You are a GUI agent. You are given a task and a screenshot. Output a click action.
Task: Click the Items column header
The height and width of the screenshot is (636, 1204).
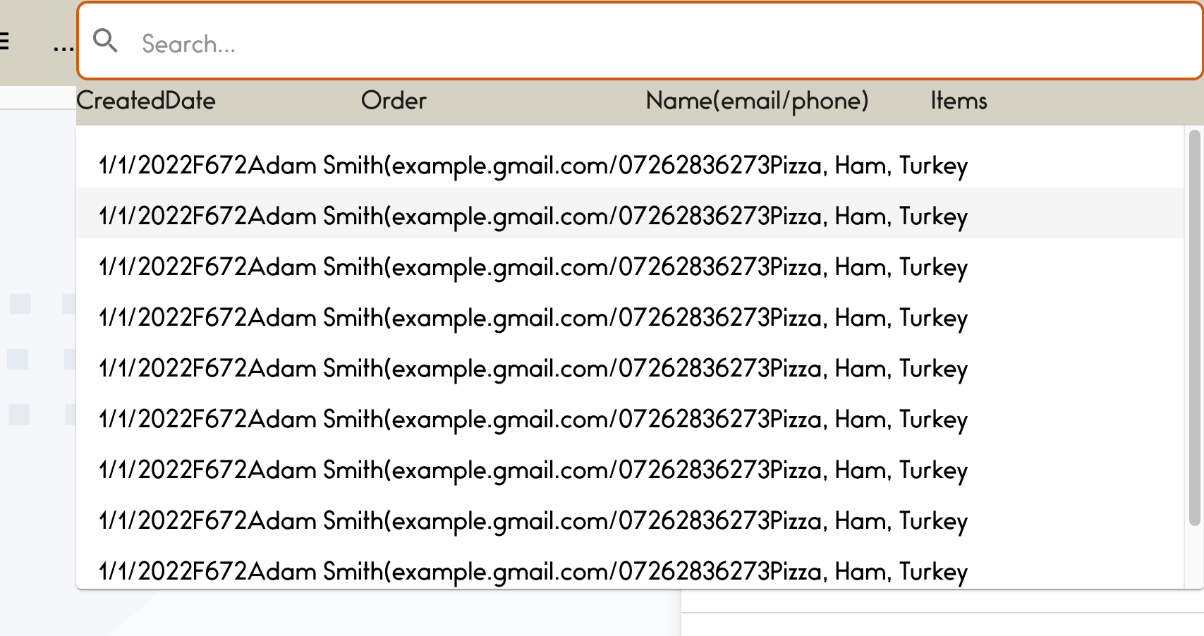point(959,100)
